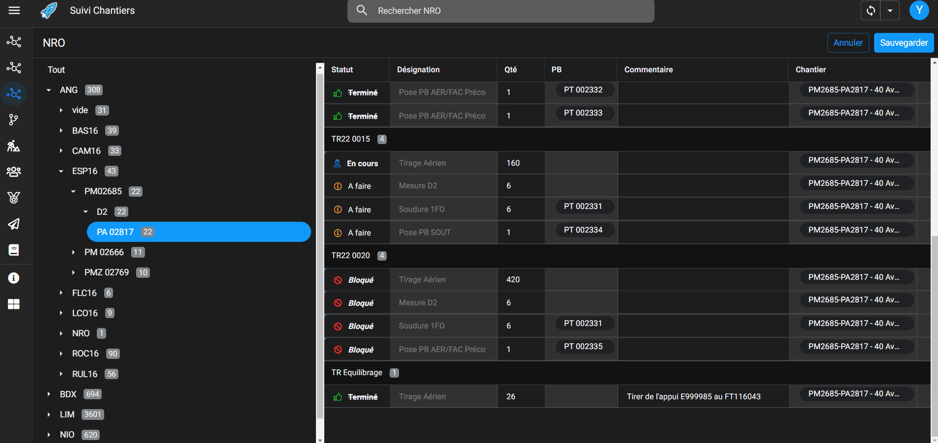The image size is (938, 443).
Task: Click the sync refresh icon button
Action: click(871, 10)
